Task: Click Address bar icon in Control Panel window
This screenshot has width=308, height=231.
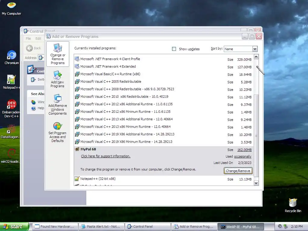Action: point(41,58)
